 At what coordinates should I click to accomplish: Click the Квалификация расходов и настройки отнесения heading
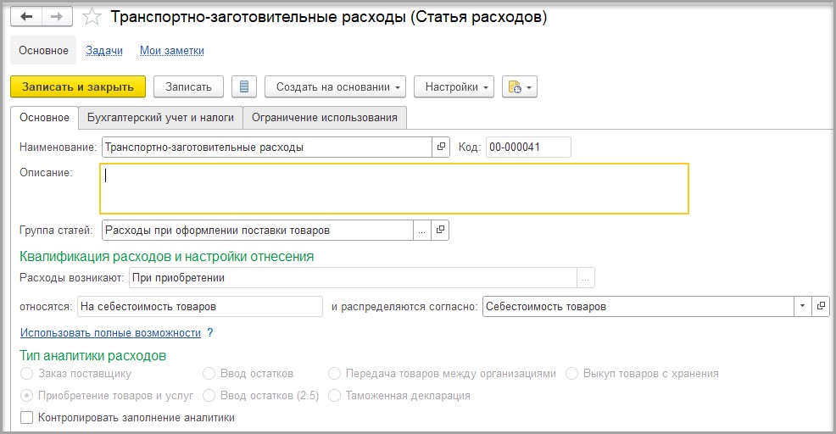[167, 257]
